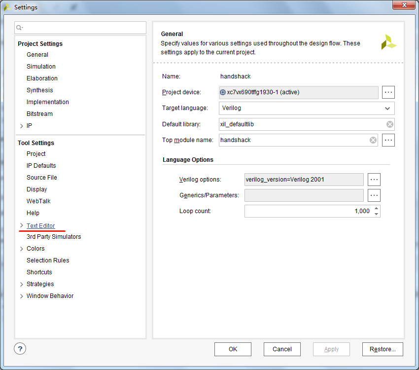419x370 pixels.
Task: Select Bitstream settings
Action: pyautogui.click(x=39, y=114)
